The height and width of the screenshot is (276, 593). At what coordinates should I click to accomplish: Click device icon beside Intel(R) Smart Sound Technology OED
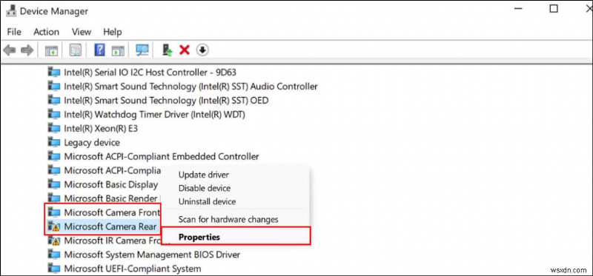(x=54, y=100)
